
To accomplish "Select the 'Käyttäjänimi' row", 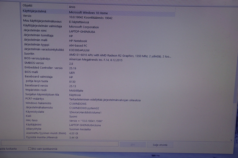I will point(34,125).
